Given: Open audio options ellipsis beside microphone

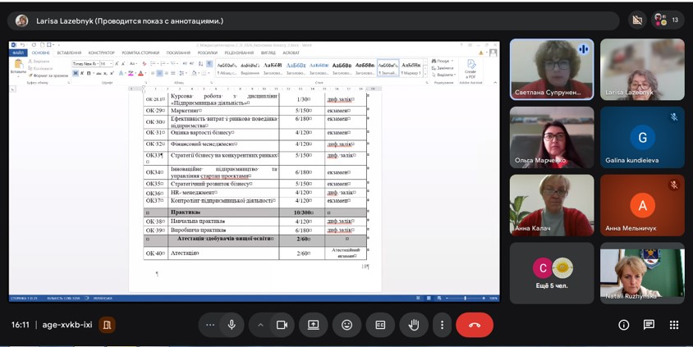Looking at the screenshot, I should tap(210, 325).
